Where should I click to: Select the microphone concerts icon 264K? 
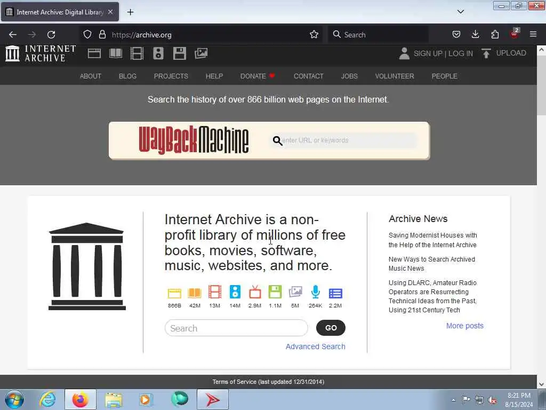(316, 292)
